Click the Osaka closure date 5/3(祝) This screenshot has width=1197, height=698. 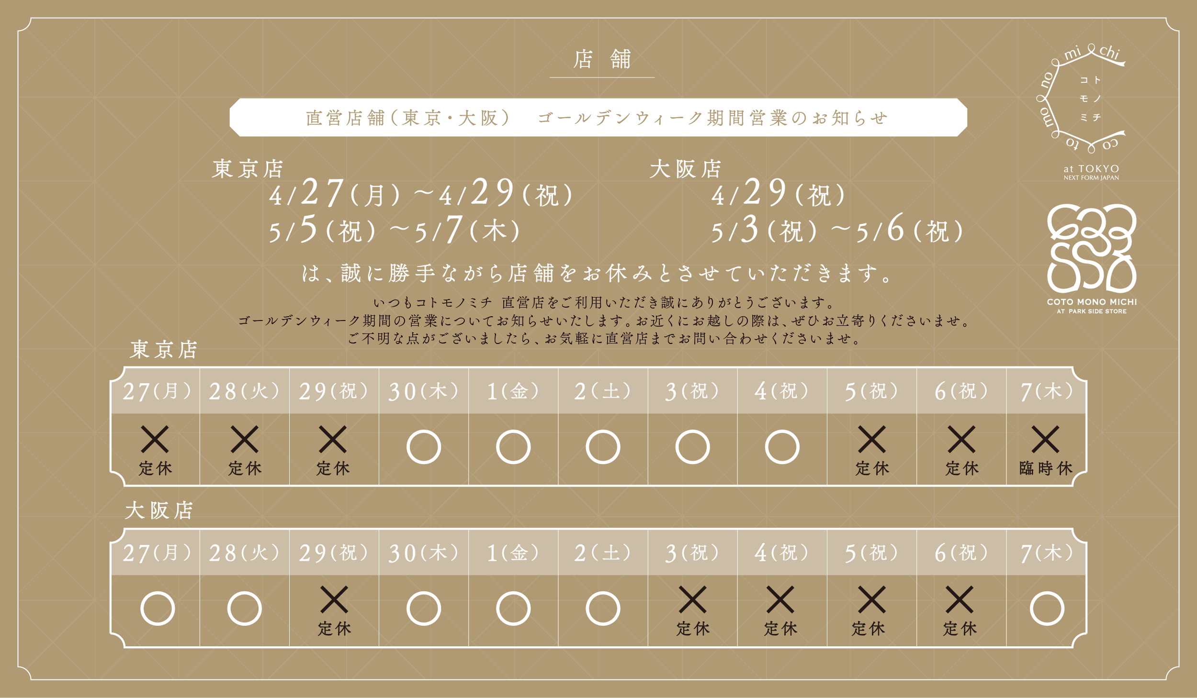(x=764, y=231)
